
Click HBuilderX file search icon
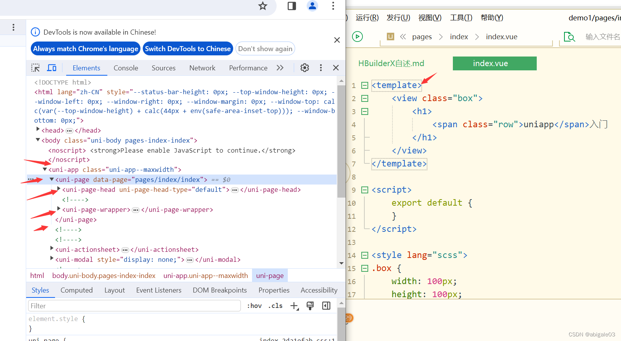coord(569,37)
